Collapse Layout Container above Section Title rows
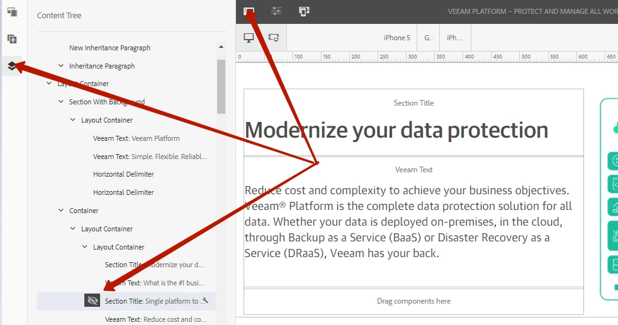This screenshot has width=618, height=325. click(x=84, y=246)
